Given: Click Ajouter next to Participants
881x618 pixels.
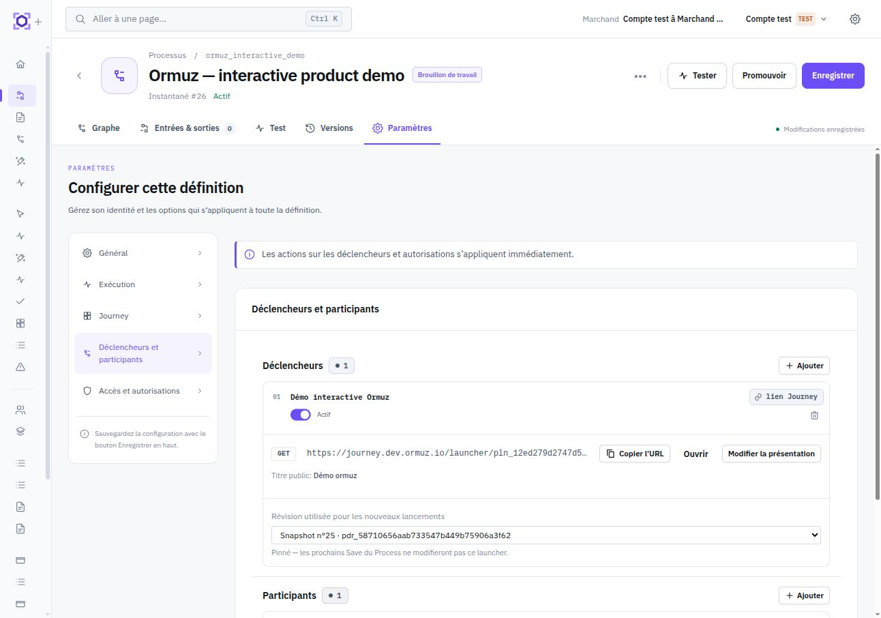Looking at the screenshot, I should pos(804,595).
